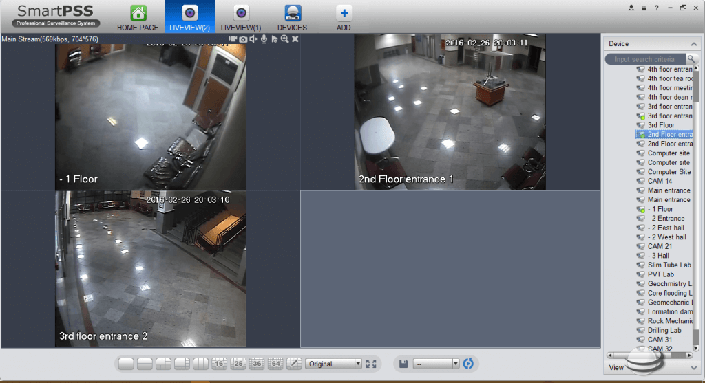Screen dimensions: 705x383
Task: Start local recording in the -1 Floor video toolbar
Action: 233,39
